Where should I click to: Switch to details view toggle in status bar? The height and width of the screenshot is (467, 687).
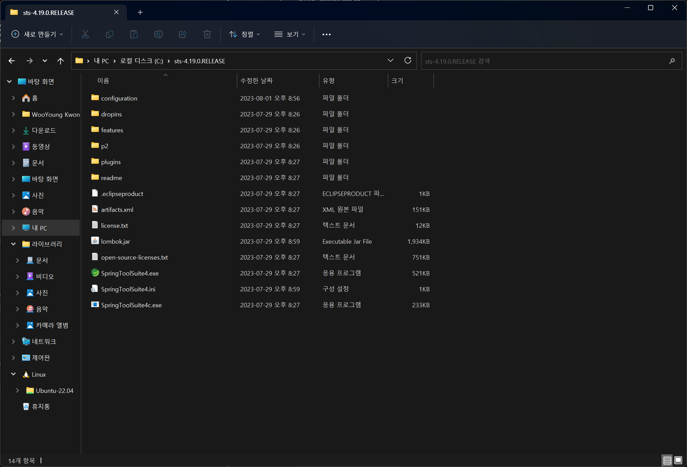click(667, 460)
